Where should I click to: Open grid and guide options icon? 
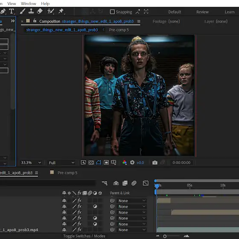point(114,163)
